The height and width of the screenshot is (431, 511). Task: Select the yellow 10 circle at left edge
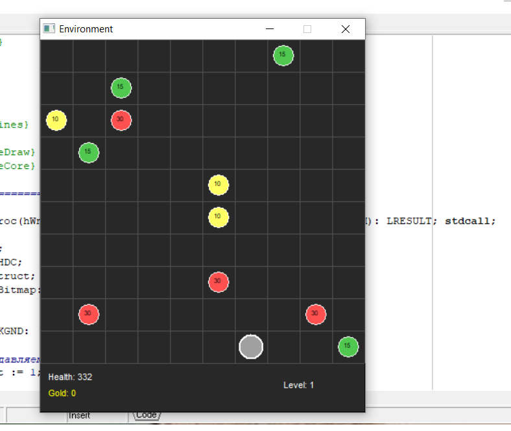[56, 120]
